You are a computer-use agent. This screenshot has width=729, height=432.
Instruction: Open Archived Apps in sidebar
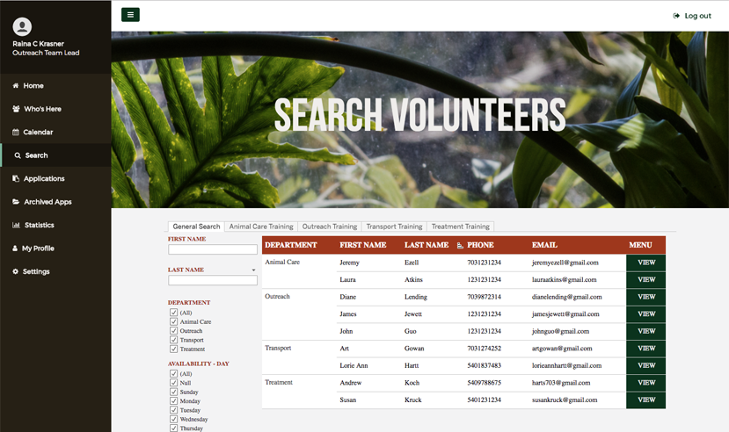pyautogui.click(x=47, y=202)
